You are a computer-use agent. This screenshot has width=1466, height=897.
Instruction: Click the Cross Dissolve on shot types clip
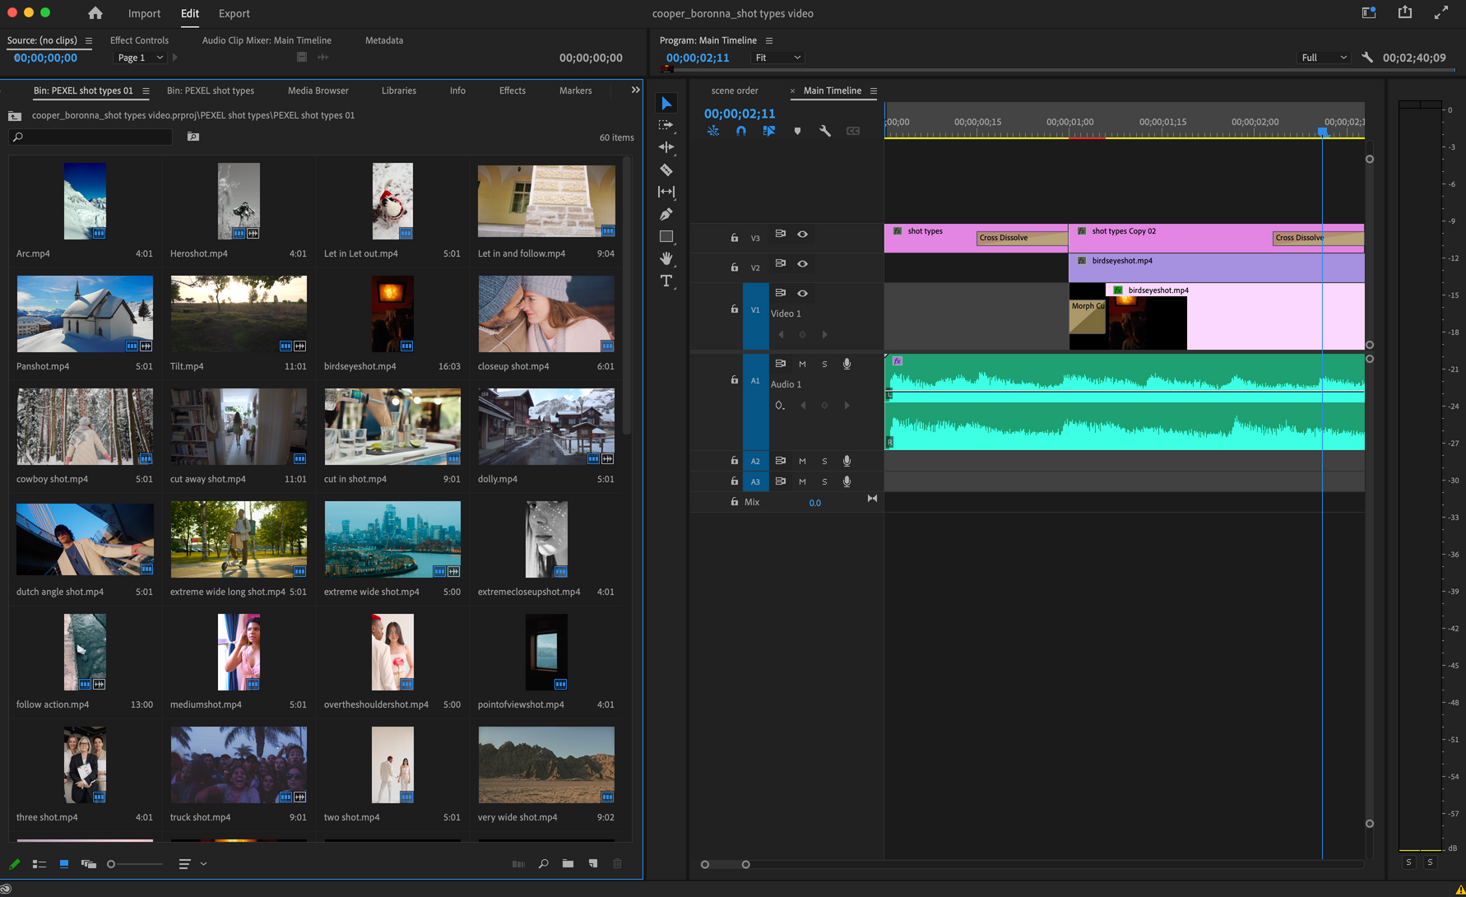tap(1020, 239)
